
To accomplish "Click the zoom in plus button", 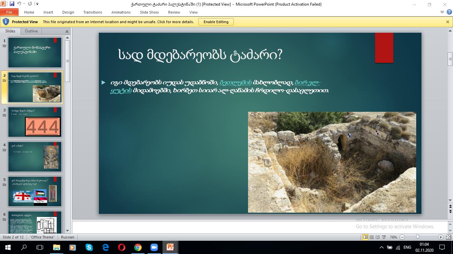I will click(440, 237).
